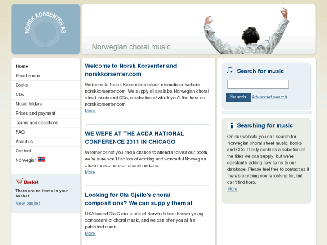Open the Advanced search link
This screenshot has height=245, width=327.
point(269,97)
